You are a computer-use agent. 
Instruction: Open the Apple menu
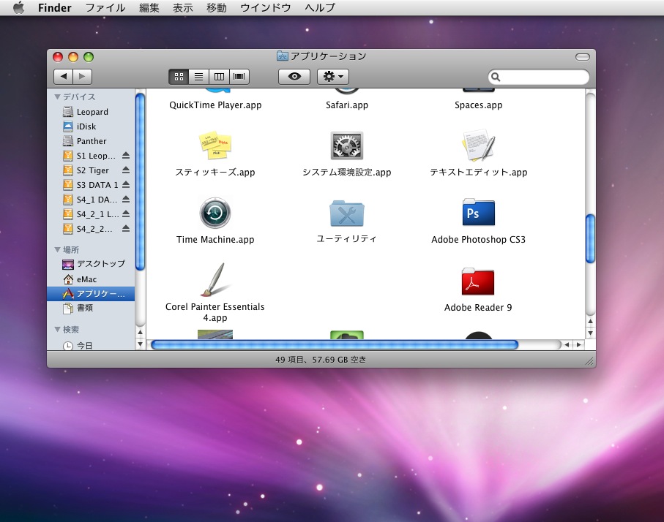coord(18,7)
